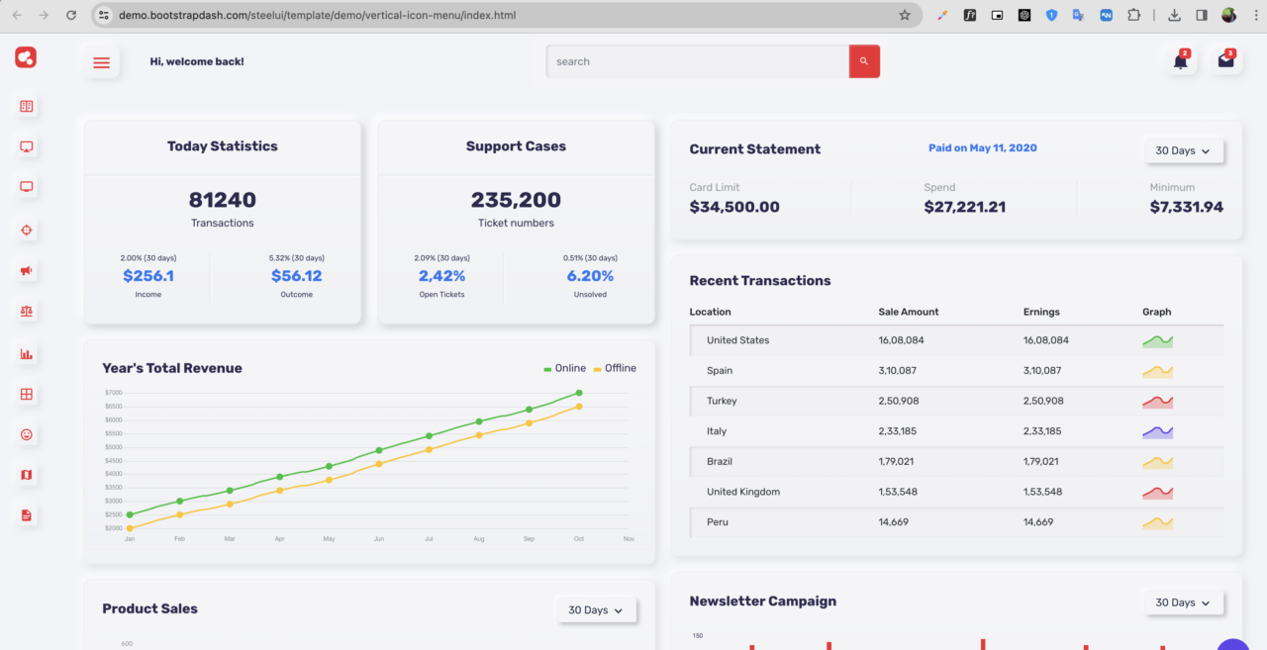Expand the Current Statement 30 Days dropdown
Image resolution: width=1267 pixels, height=650 pixels.
coord(1183,151)
